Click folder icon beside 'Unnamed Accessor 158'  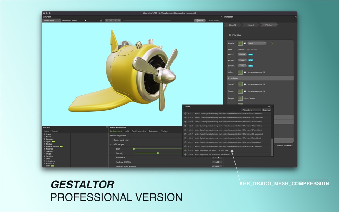[x=245, y=91]
